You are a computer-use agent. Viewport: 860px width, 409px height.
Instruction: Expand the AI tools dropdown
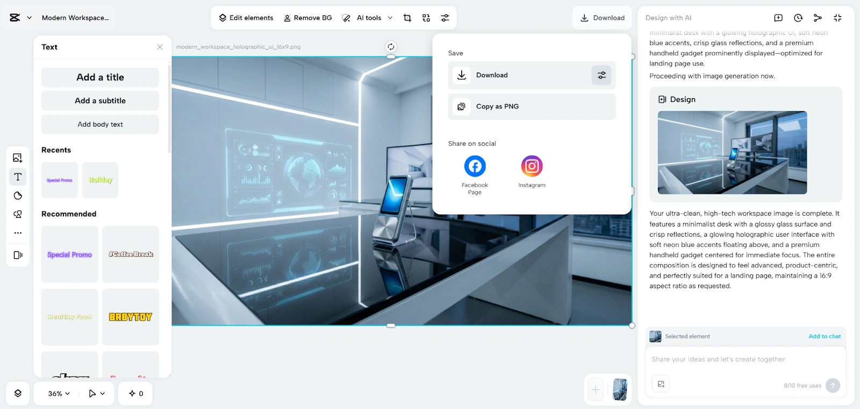pyautogui.click(x=390, y=18)
